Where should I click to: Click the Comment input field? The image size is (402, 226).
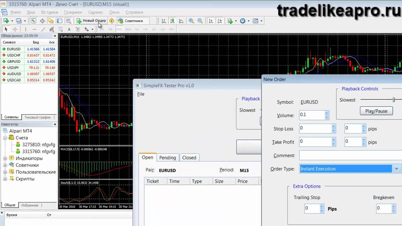(x=350, y=155)
